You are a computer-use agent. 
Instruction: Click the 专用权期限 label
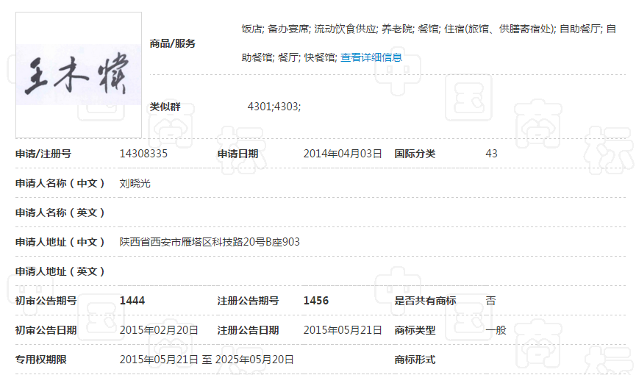[x=41, y=360]
